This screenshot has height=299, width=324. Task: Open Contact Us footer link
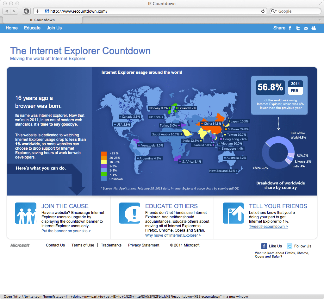point(55,245)
